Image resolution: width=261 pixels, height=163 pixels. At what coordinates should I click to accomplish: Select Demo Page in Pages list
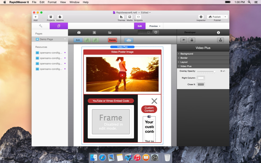click(x=50, y=39)
